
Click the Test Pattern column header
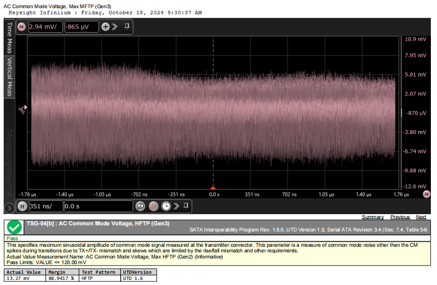(100, 272)
